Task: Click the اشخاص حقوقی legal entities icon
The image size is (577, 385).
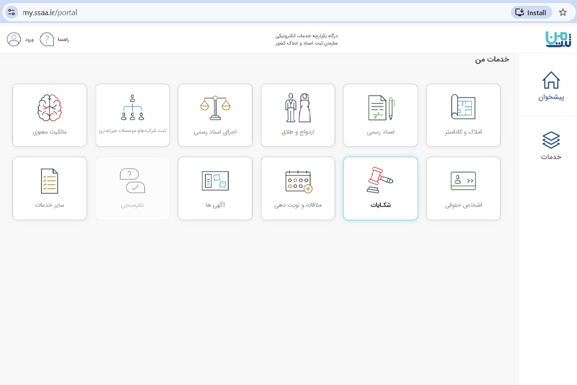Action: [463, 188]
